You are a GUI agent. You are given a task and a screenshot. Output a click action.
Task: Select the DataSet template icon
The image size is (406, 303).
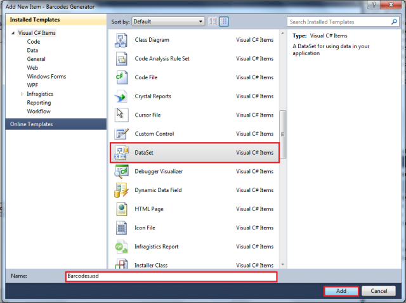click(x=121, y=153)
